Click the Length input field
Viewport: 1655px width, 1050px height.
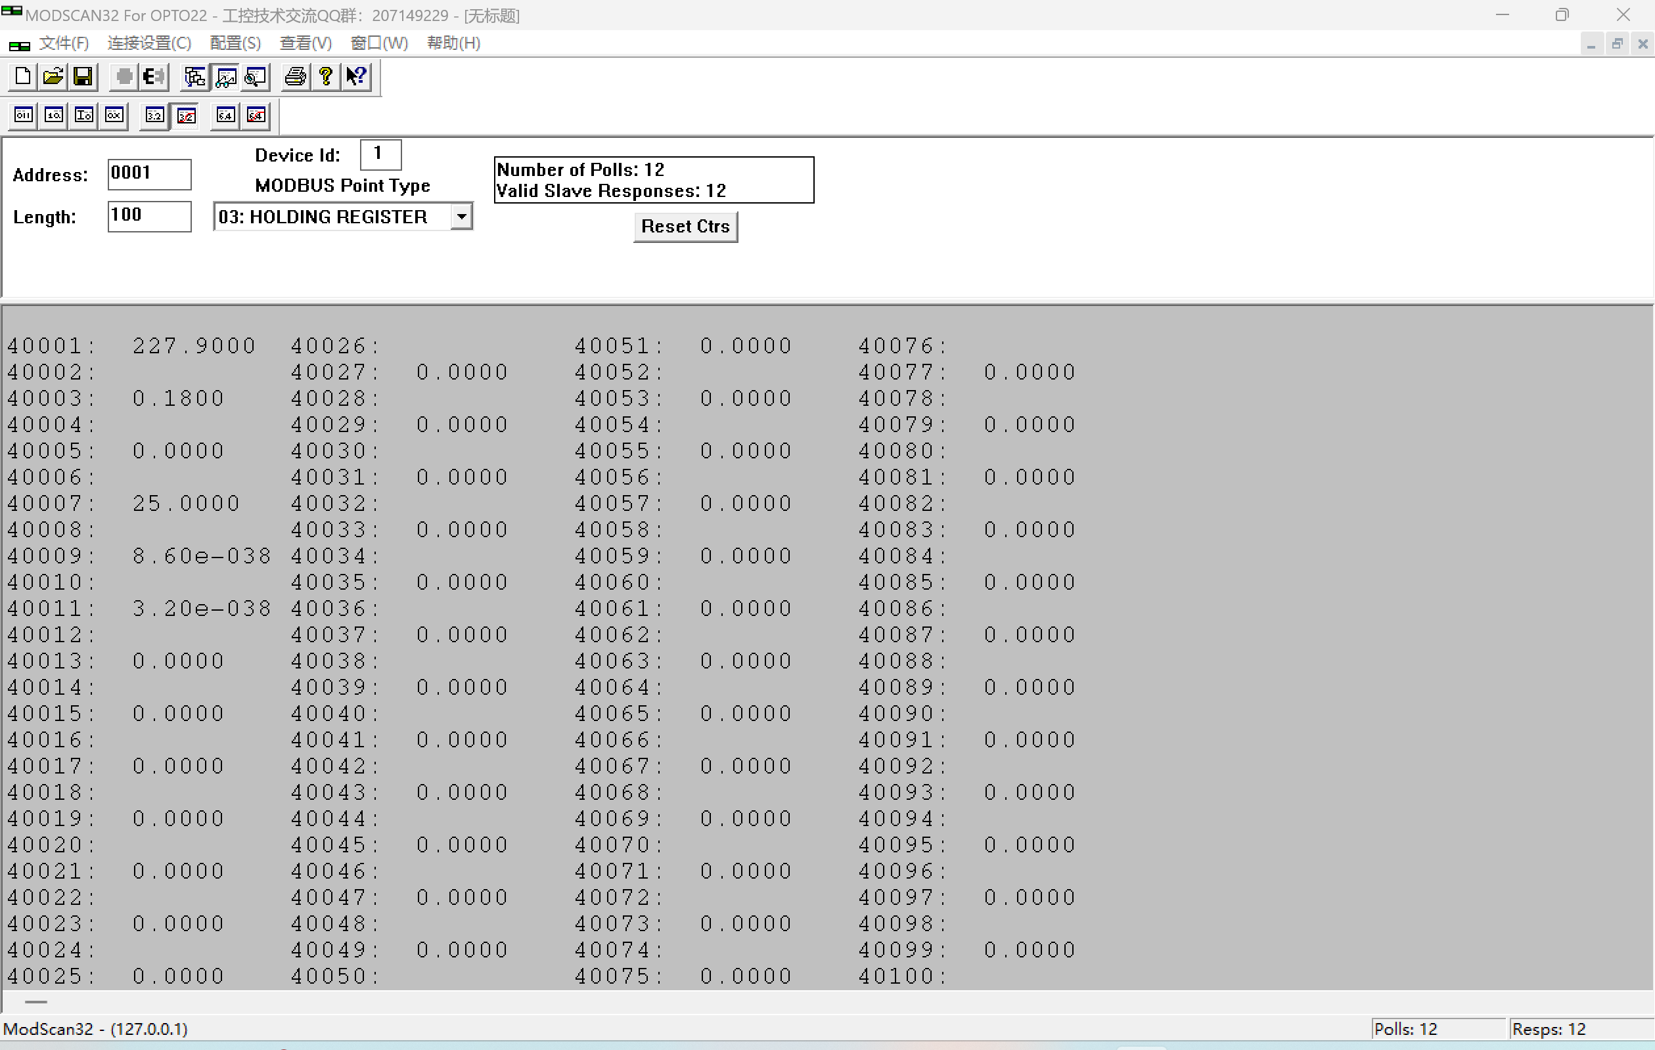point(149,216)
